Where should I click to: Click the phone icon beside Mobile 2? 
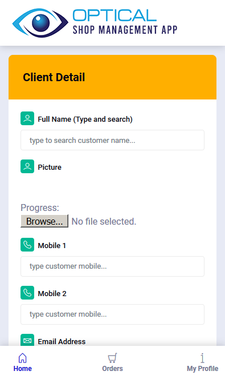point(27,293)
